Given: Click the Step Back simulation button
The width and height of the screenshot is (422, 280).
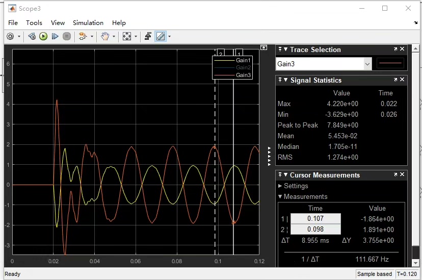Looking at the screenshot, I should (32, 36).
